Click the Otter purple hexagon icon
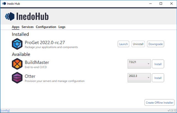Viewport: 177px width, 113px height. tap(17, 78)
